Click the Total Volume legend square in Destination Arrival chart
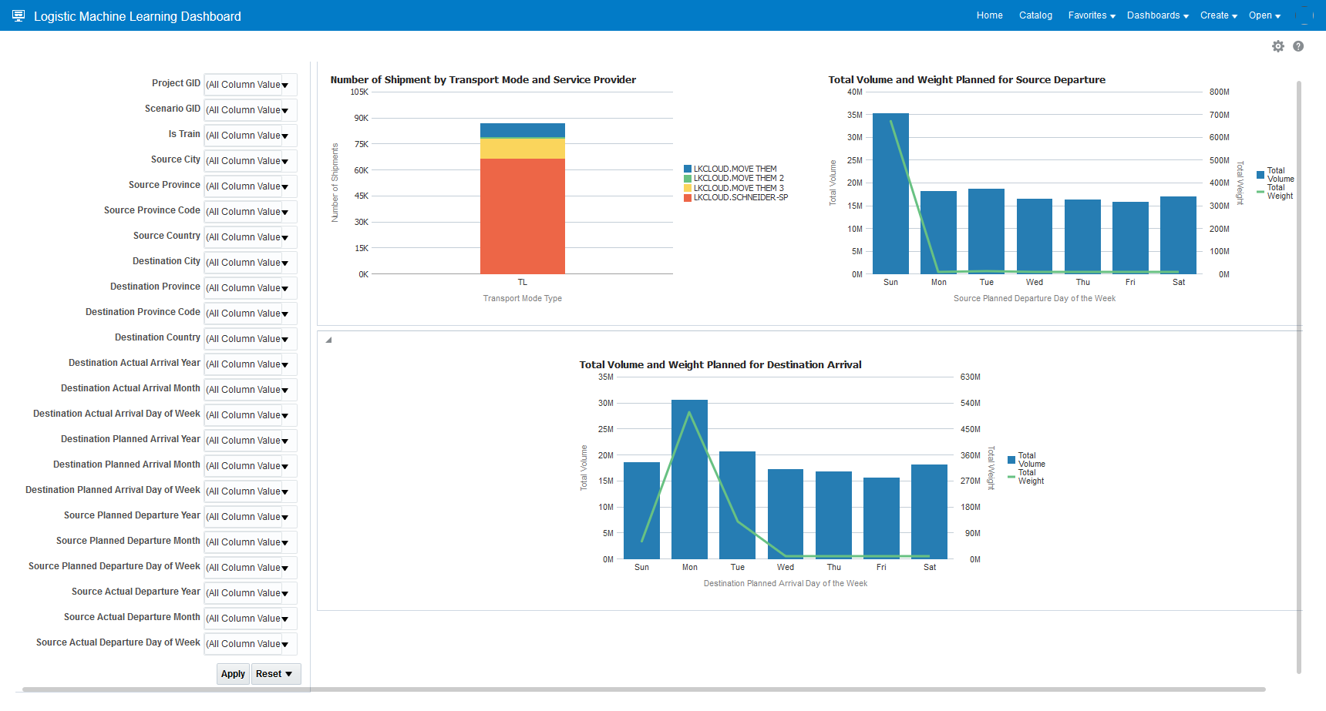Viewport: 1326px width, 711px height. point(1011,460)
